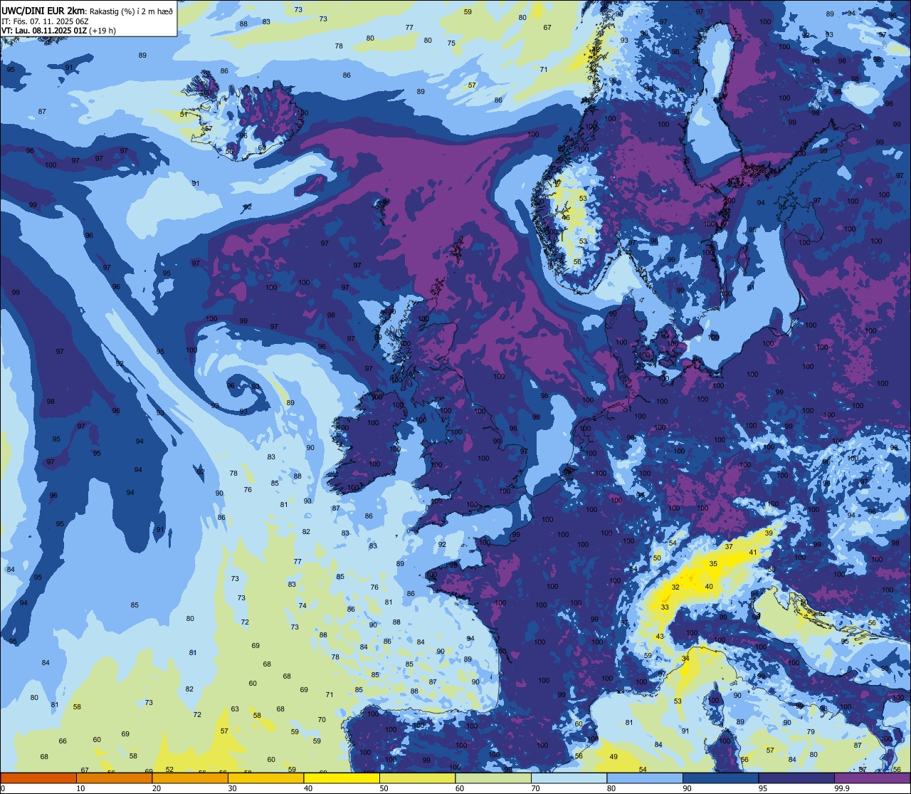Click the humidity value "37" on the map
The height and width of the screenshot is (794, 911).
pyautogui.click(x=729, y=547)
